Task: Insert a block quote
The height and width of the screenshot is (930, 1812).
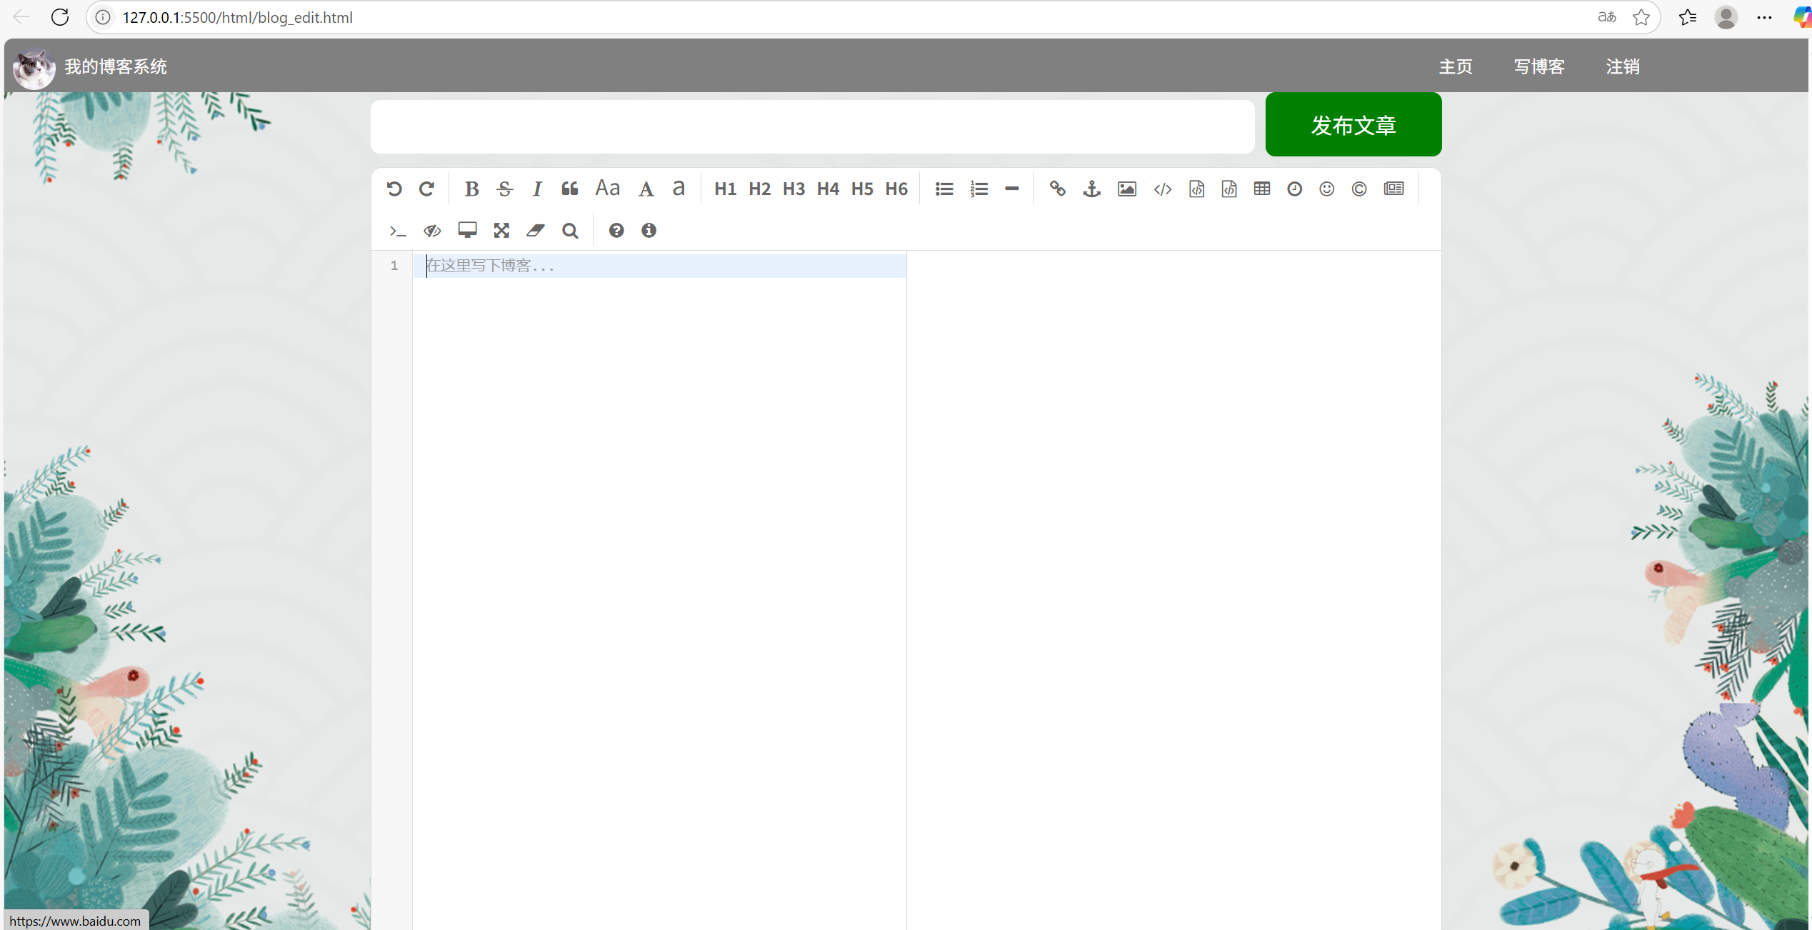Action: (x=569, y=189)
